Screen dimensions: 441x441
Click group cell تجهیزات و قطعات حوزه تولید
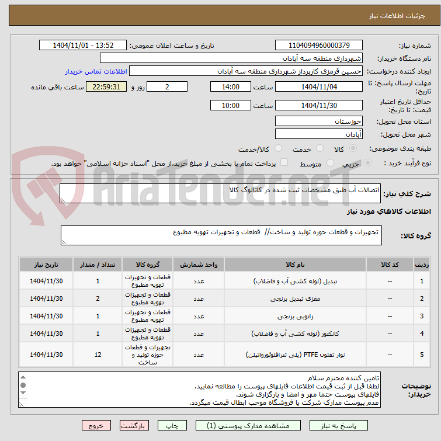[x=147, y=355]
